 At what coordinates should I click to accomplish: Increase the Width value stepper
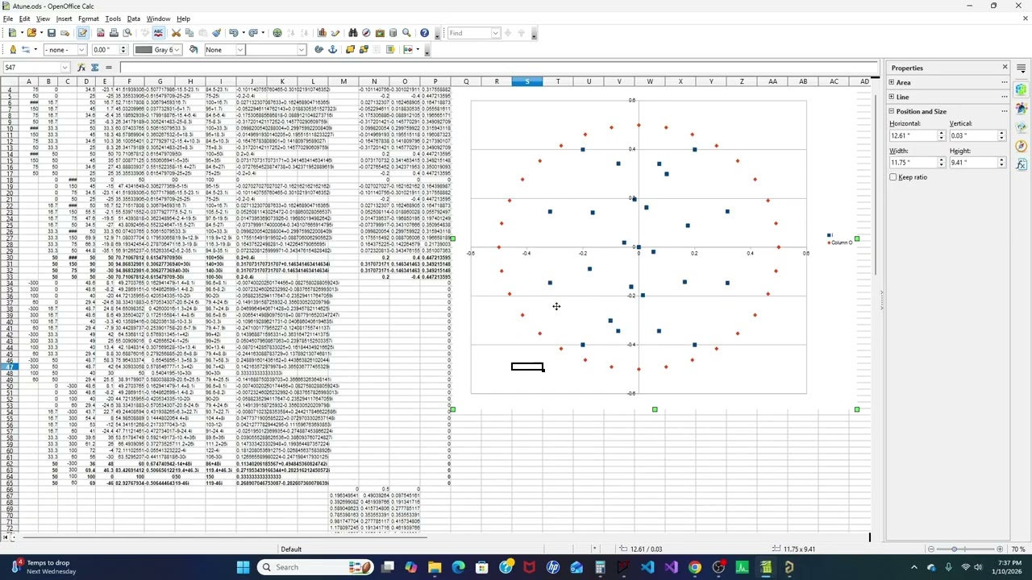tap(941, 159)
